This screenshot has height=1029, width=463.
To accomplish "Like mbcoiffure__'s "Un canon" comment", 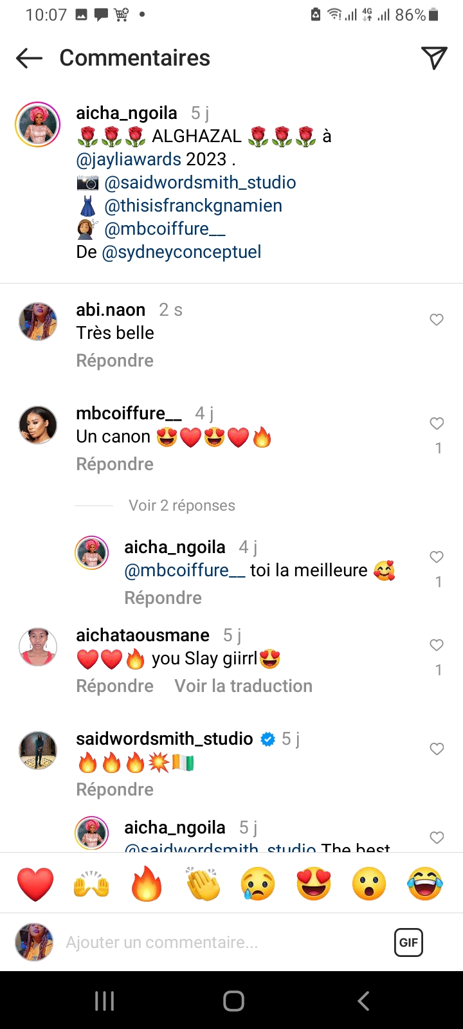I will (x=437, y=423).
